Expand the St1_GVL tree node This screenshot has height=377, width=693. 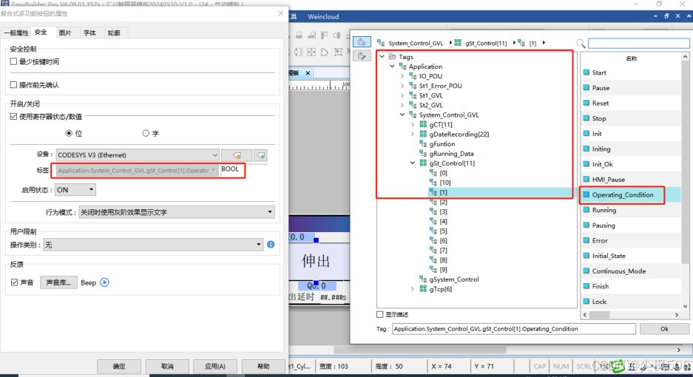402,95
